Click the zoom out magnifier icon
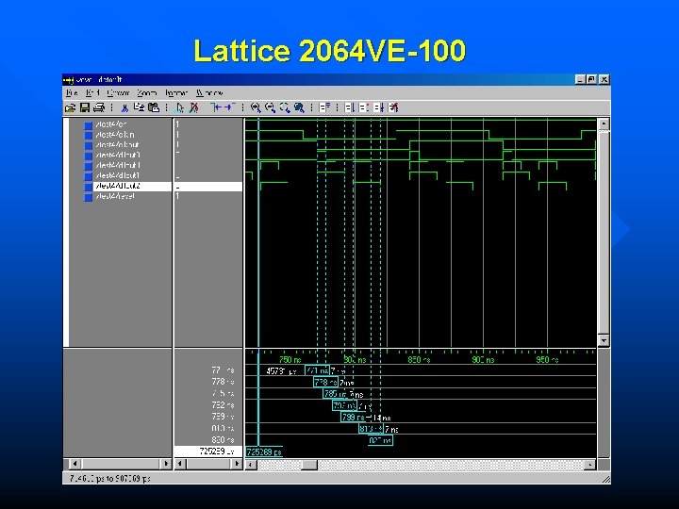This screenshot has width=679, height=509. [x=271, y=107]
